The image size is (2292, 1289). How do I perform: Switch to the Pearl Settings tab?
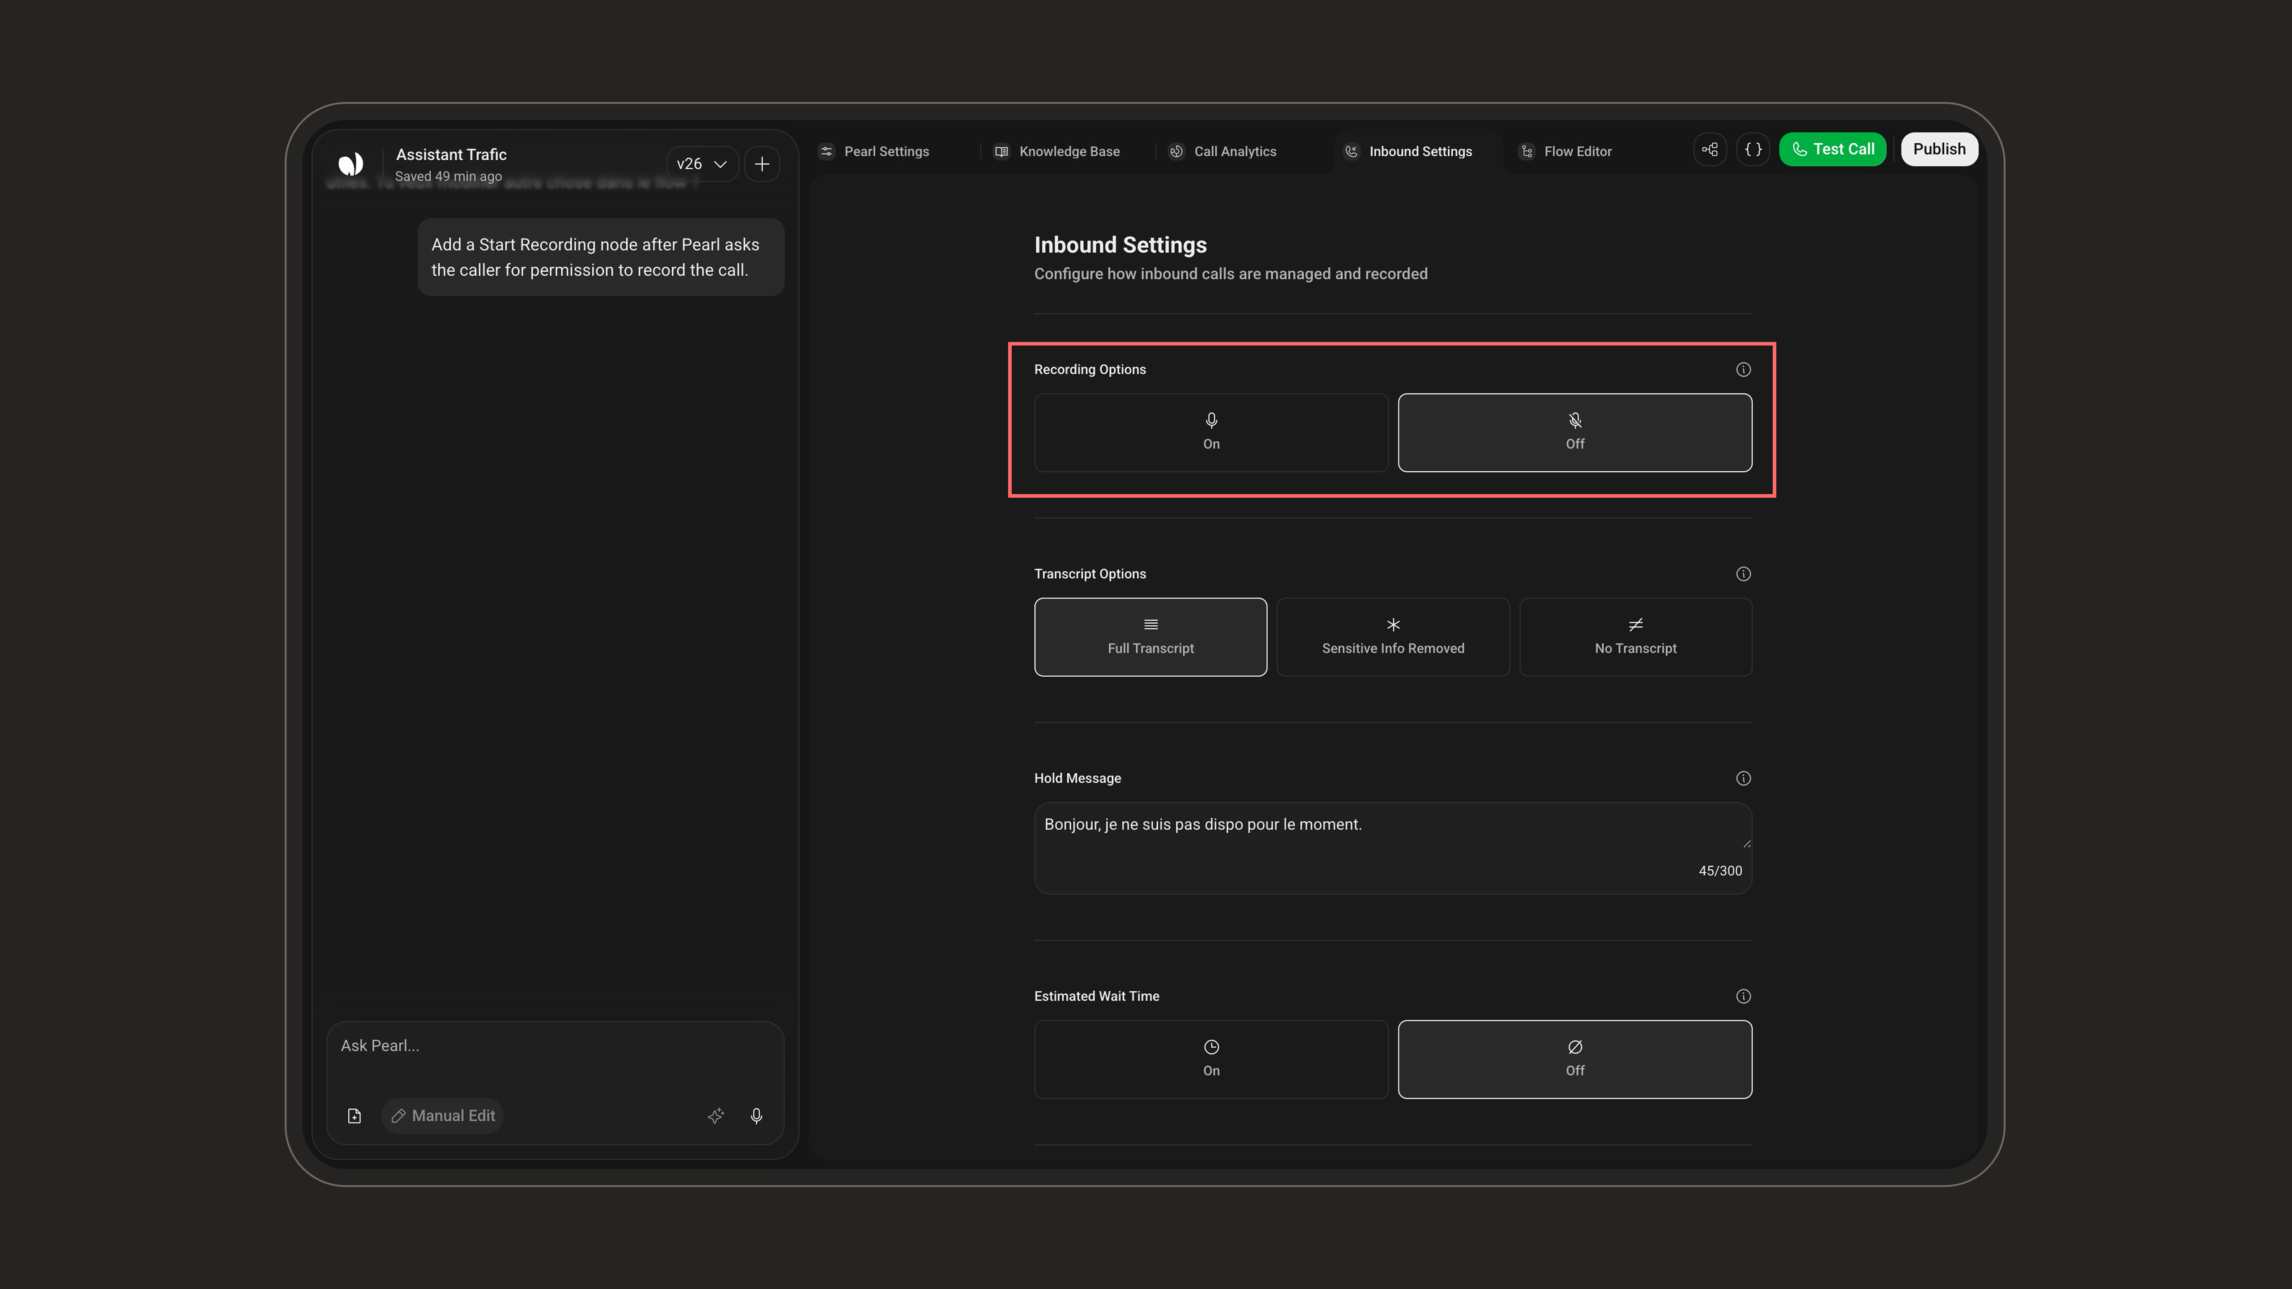[875, 151]
